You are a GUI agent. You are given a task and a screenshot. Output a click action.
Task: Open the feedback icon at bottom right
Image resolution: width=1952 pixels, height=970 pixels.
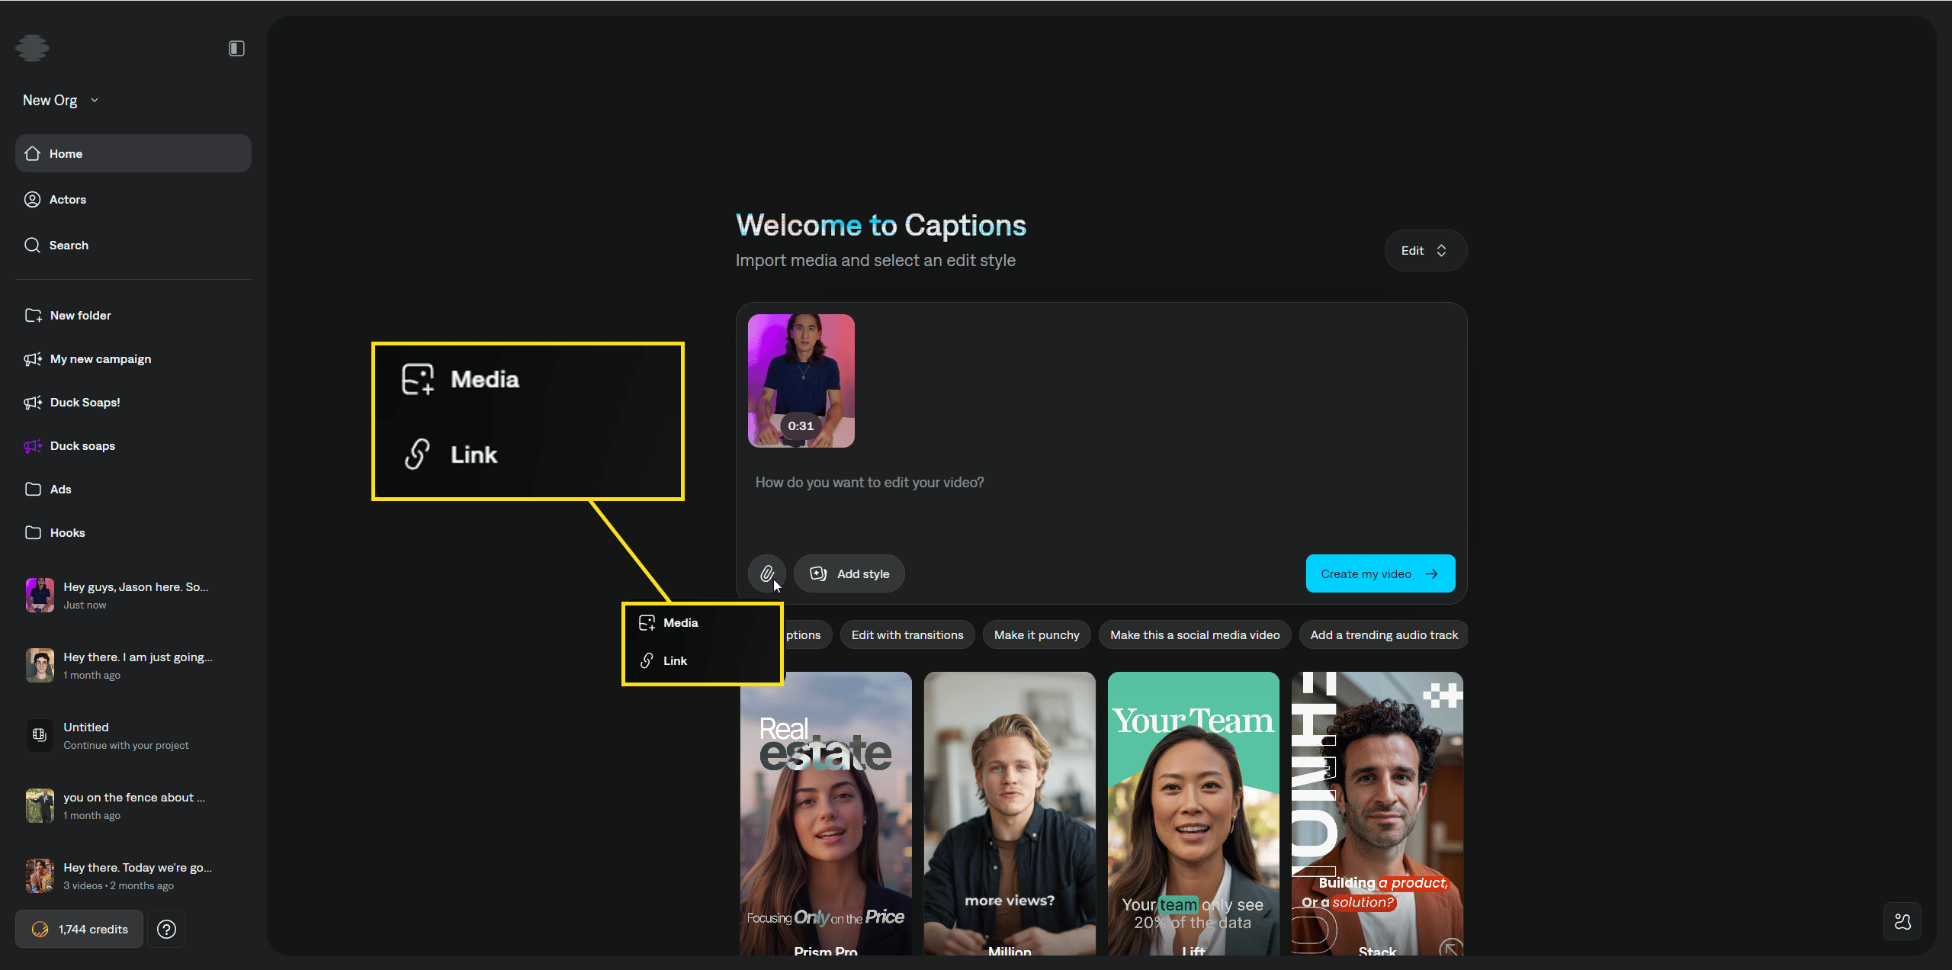[1902, 922]
